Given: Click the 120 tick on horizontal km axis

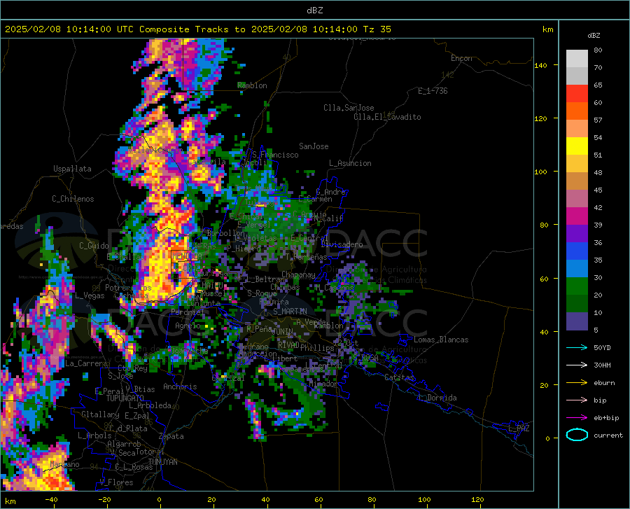Looking at the screenshot, I should point(477,499).
